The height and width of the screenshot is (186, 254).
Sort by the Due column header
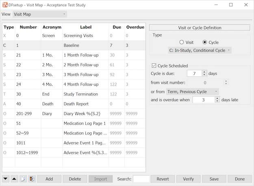[117, 27]
